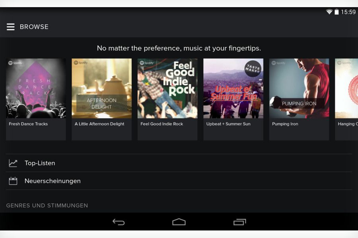Click the Taste Maker badge on Upbeat + Summer Sun
358x238 pixels.
point(253,67)
